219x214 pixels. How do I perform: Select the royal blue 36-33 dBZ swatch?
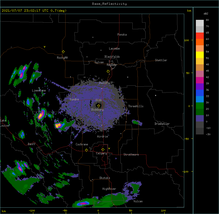coord(200,93)
